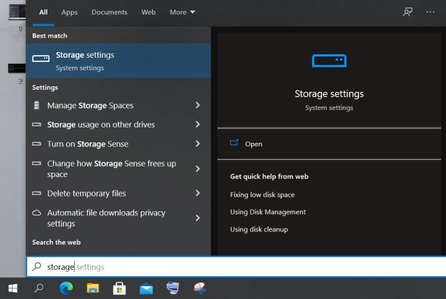The image size is (446, 299).
Task: Expand Change how Storage Sense frees up space chevron
Action: pyautogui.click(x=198, y=169)
